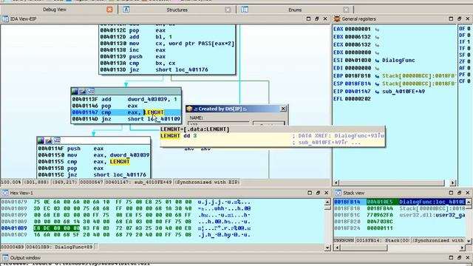Image resolution: width=473 pixels, height=266 pixels.
Task: Select hex row at address 00401079
Action: click(x=126, y=202)
